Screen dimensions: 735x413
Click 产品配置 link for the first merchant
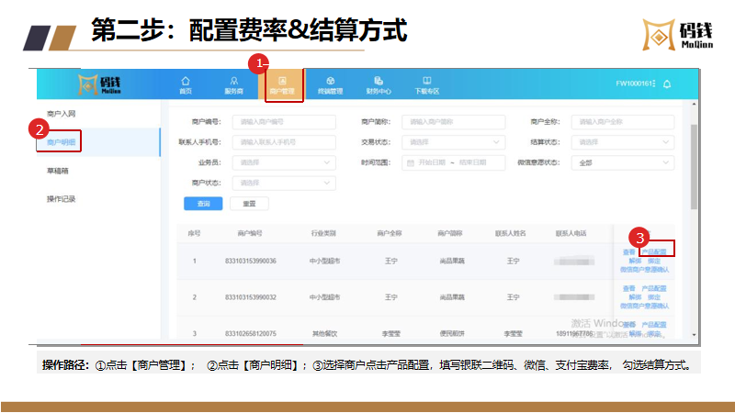click(654, 250)
